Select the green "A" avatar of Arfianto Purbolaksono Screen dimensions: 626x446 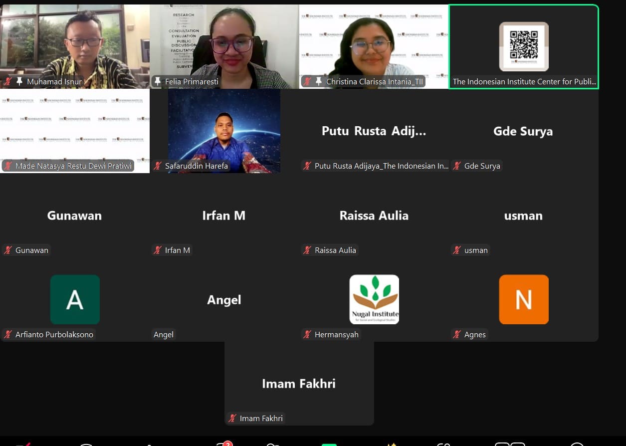click(75, 299)
